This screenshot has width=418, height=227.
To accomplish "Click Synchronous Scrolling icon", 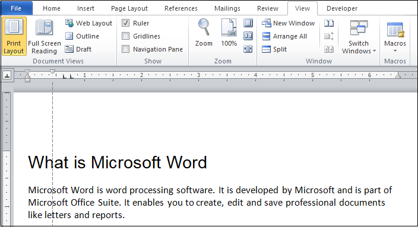I will (329, 36).
